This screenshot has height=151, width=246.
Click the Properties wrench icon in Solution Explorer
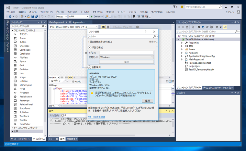click(221, 27)
